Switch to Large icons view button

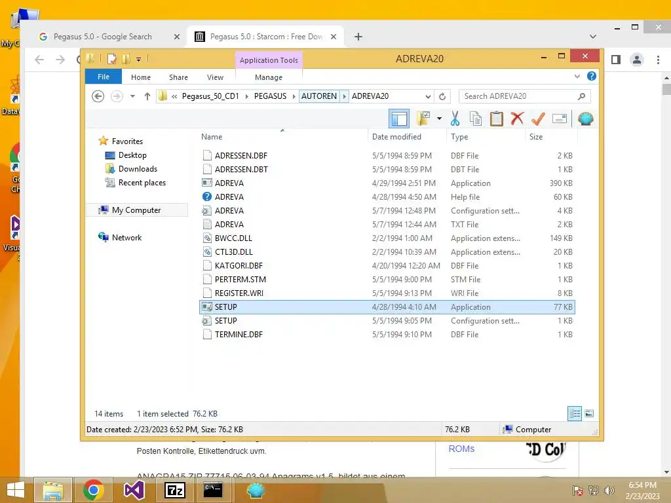589,413
